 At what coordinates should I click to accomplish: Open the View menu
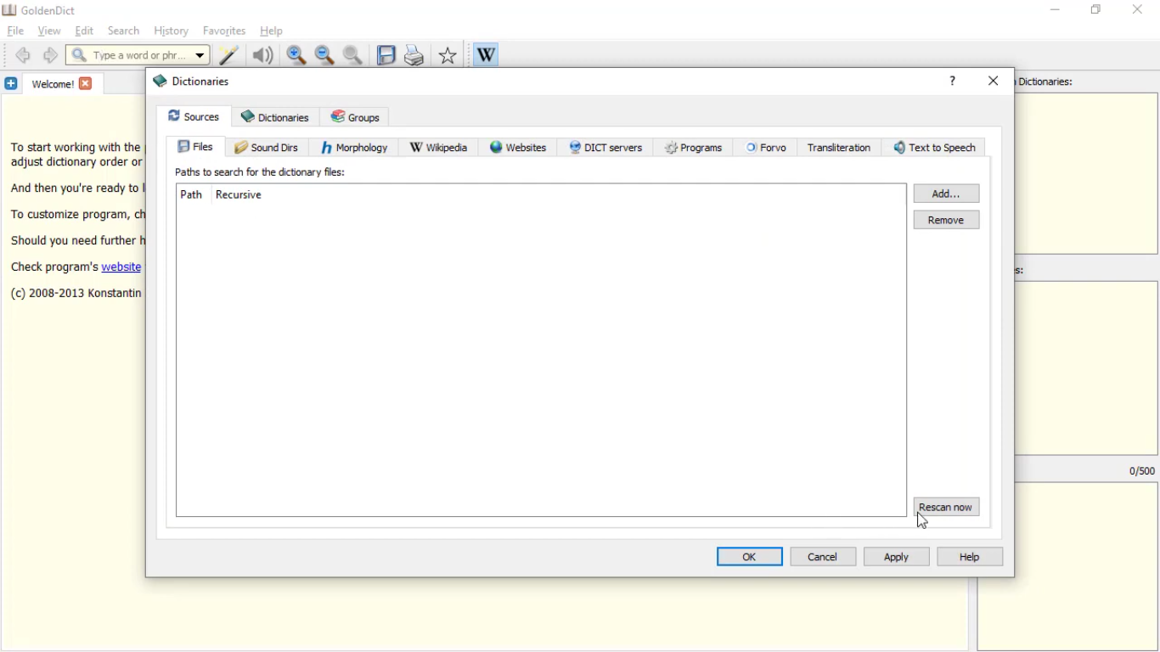[x=49, y=31]
